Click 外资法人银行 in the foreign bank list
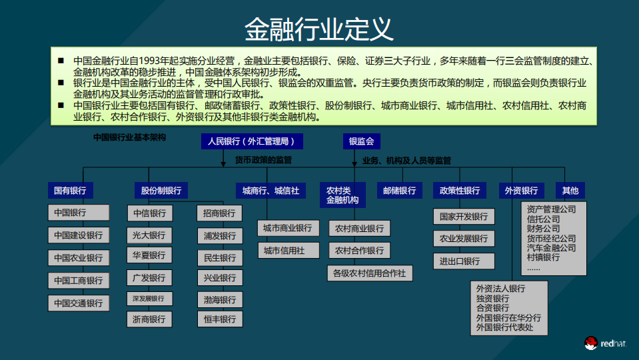 pyautogui.click(x=500, y=289)
